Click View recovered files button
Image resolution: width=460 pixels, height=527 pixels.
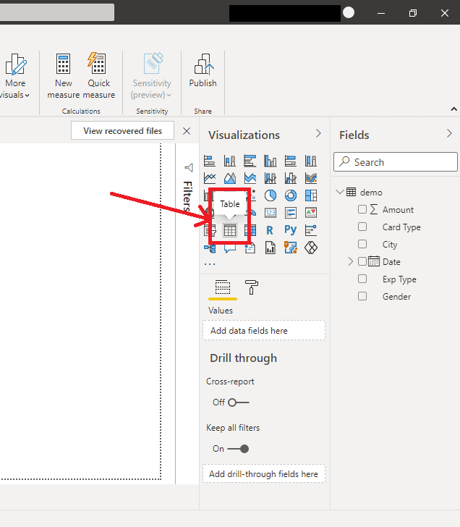pyautogui.click(x=122, y=130)
